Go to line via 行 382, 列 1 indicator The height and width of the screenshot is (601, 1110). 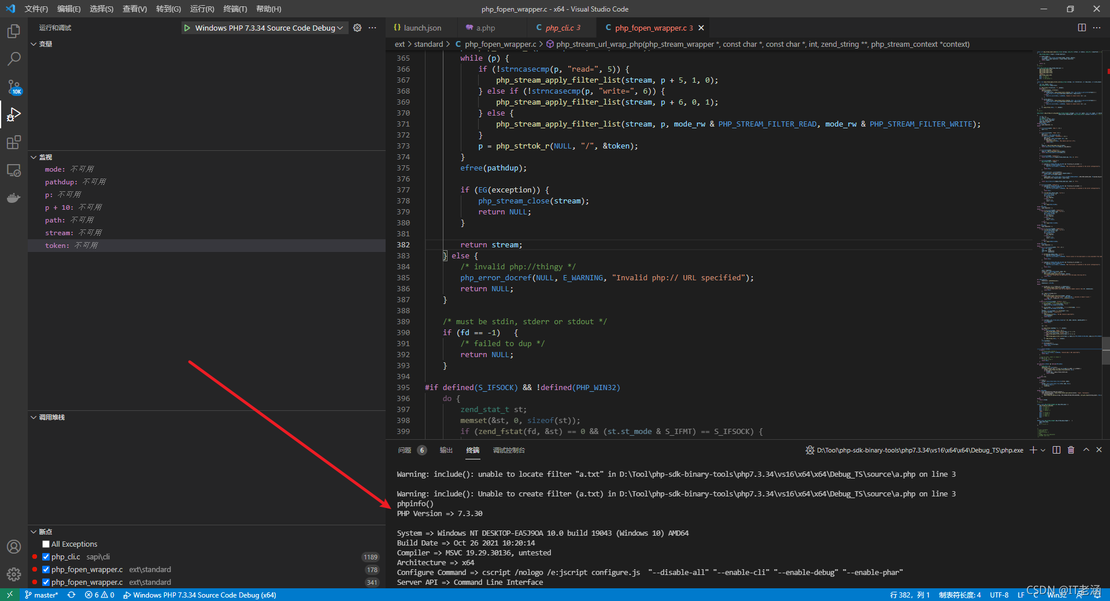pos(910,595)
